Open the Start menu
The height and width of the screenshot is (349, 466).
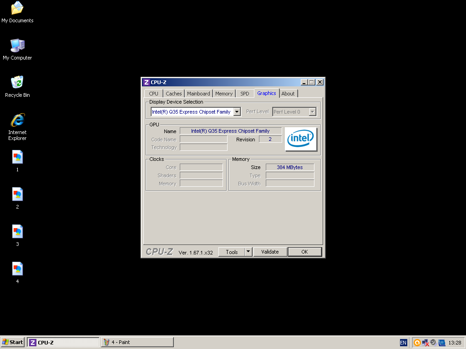(x=12, y=342)
